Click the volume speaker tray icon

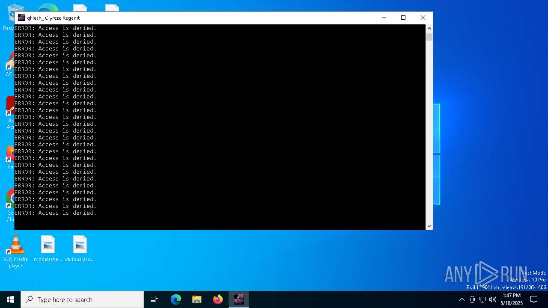pos(493,299)
